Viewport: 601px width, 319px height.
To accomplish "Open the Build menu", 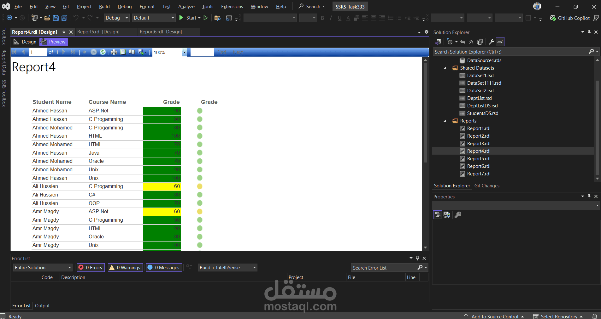I will 104,7.
